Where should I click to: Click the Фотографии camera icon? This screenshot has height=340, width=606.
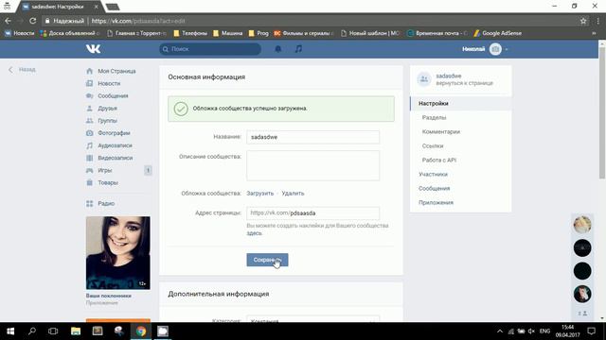(x=90, y=133)
